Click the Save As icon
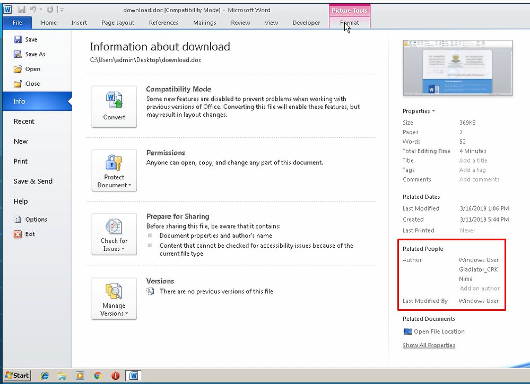Image resolution: width=530 pixels, height=384 pixels. (19, 54)
